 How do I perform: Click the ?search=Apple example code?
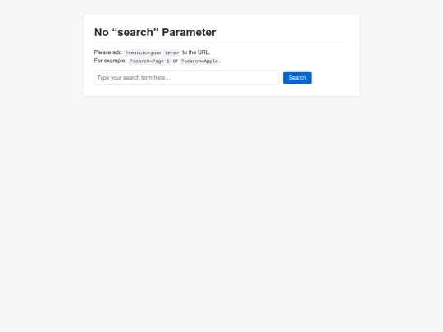[199, 61]
